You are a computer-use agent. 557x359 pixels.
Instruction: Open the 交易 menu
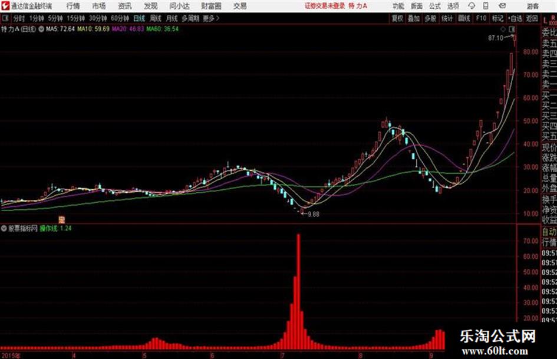pos(240,6)
